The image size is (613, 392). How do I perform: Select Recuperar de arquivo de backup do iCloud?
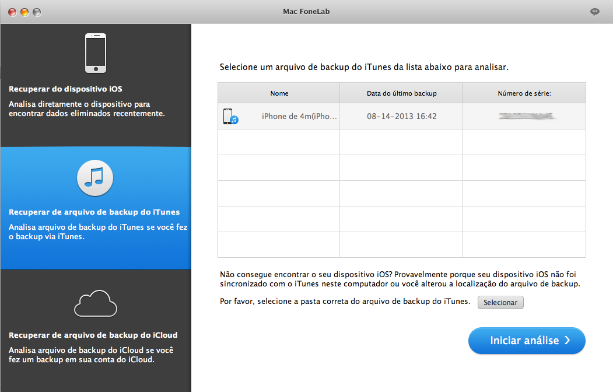96,331
